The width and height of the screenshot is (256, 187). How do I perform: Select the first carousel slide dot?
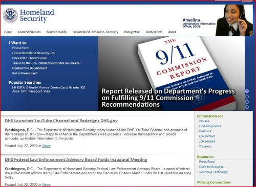coord(247,91)
